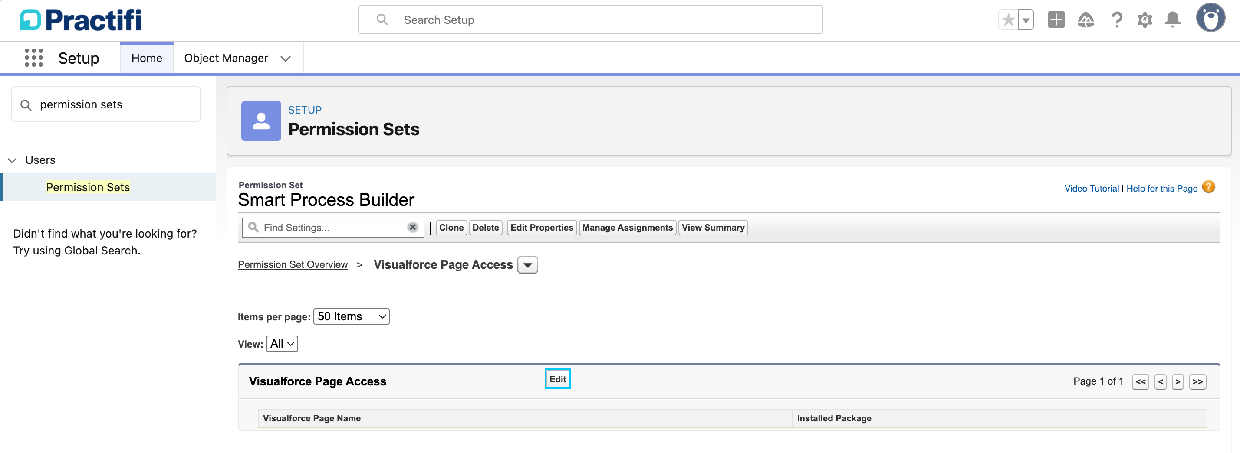The image size is (1240, 453).
Task: Switch to the Home tab
Action: click(147, 58)
